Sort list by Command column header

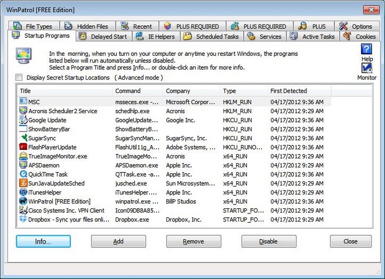137,91
